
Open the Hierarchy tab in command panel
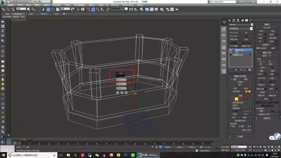(x=238, y=21)
